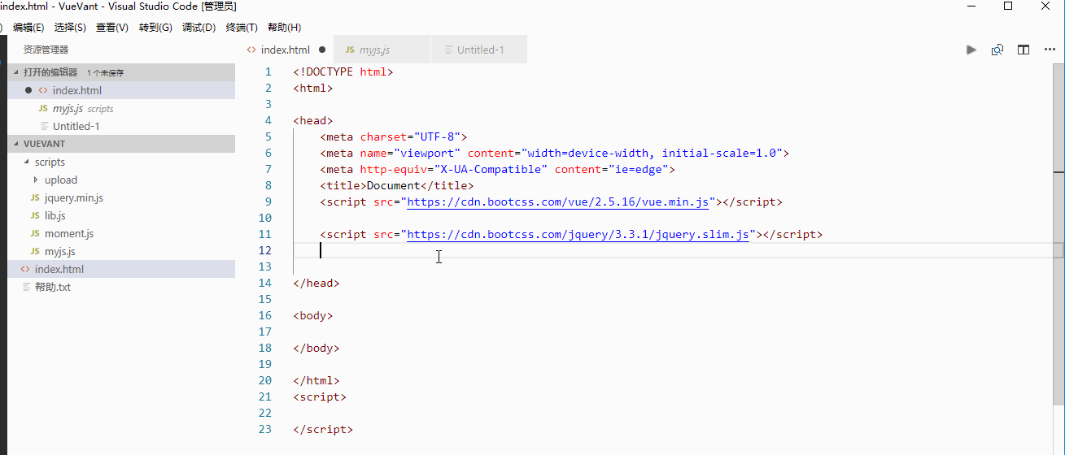The height and width of the screenshot is (455, 1065).
Task: Click the vue.min.js CDN link
Action: [557, 201]
